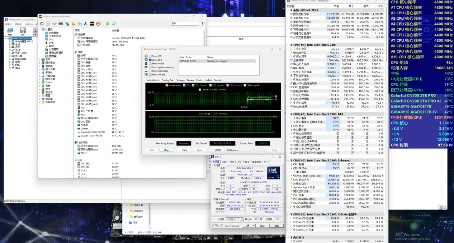
Task: Switch to Clocks tab
Action: [199, 80]
